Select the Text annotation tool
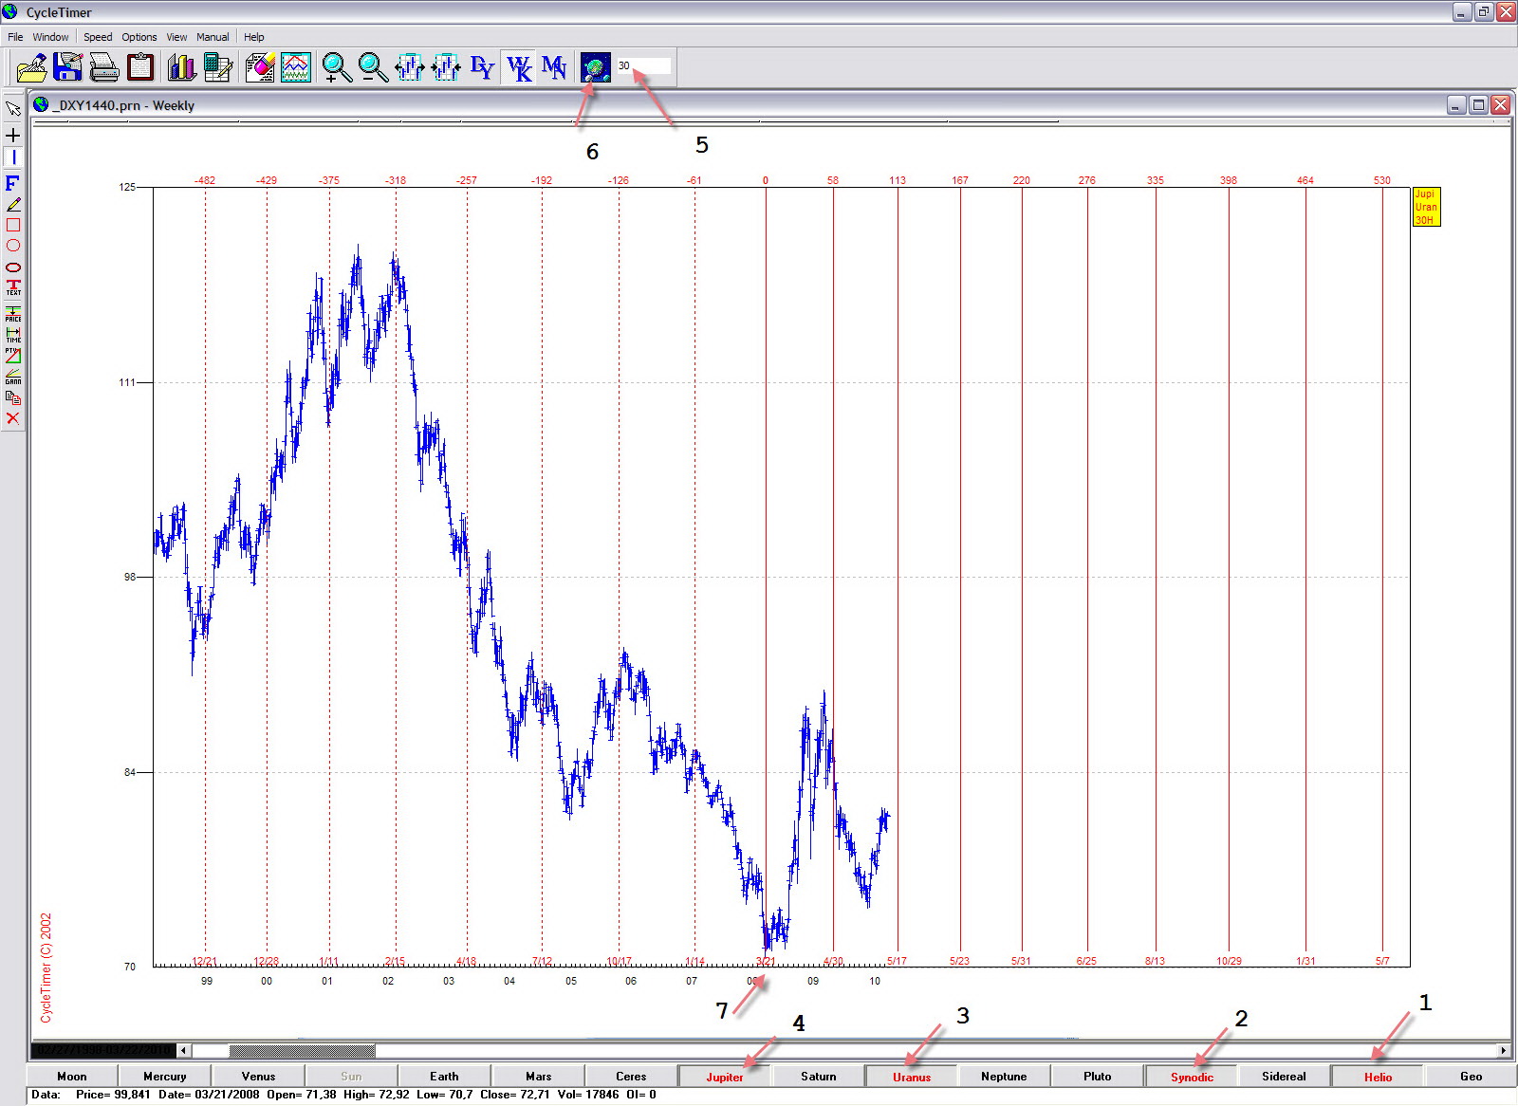This screenshot has height=1106, width=1518. 13,287
